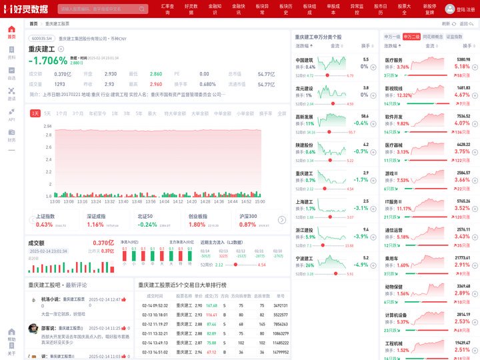Screen dimensions: 480x360
Task: Click 52周价 slider dot under 近期主力流入
Action: 235,265
